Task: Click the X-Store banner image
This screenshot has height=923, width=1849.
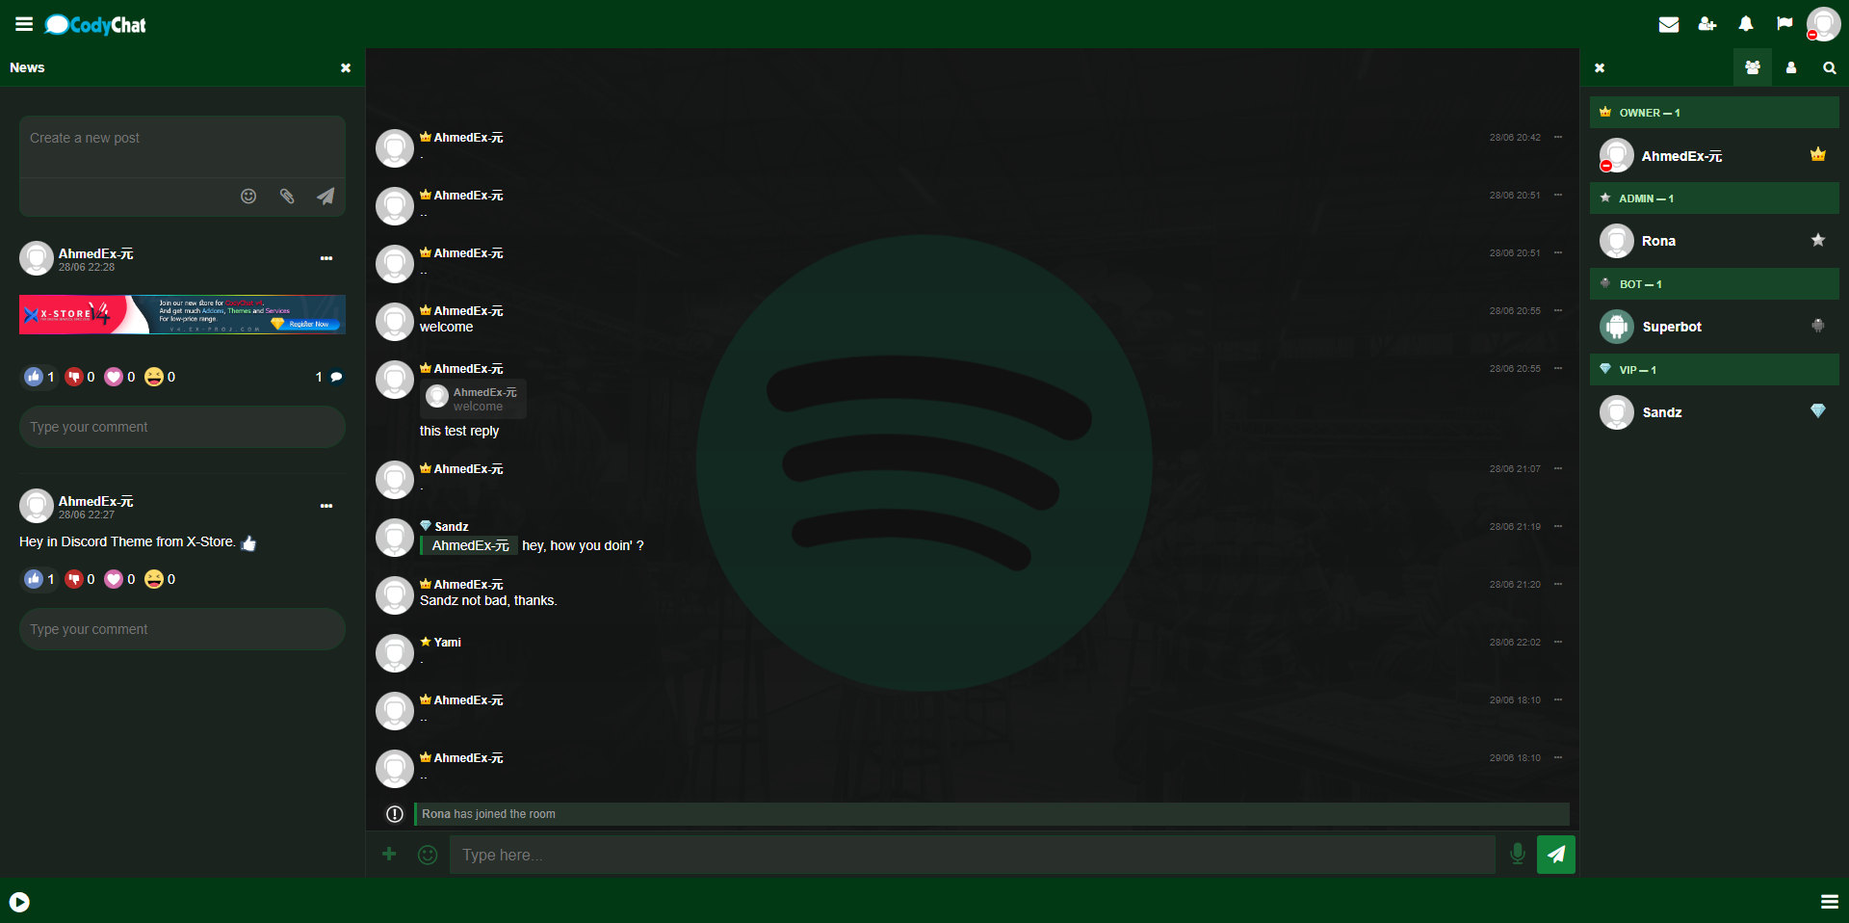Action: coord(182,315)
